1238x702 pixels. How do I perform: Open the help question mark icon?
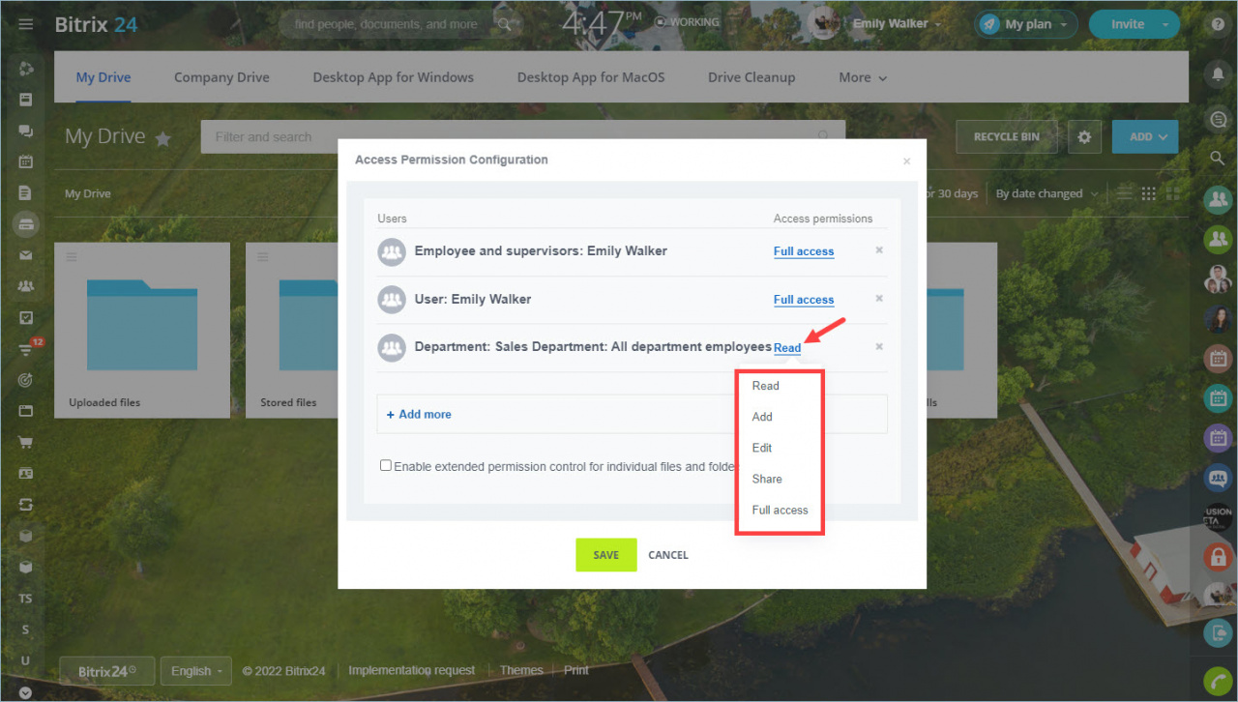1219,24
